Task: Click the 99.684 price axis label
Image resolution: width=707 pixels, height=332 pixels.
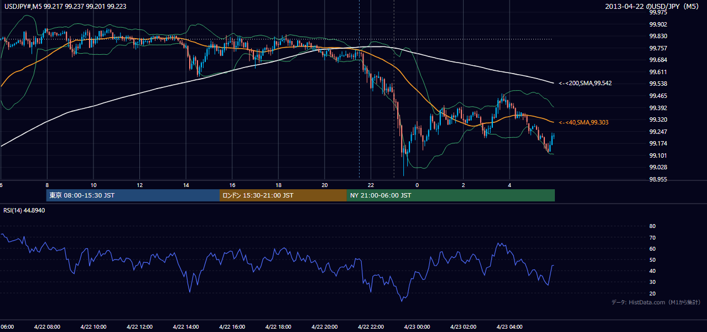Action: 658,60
